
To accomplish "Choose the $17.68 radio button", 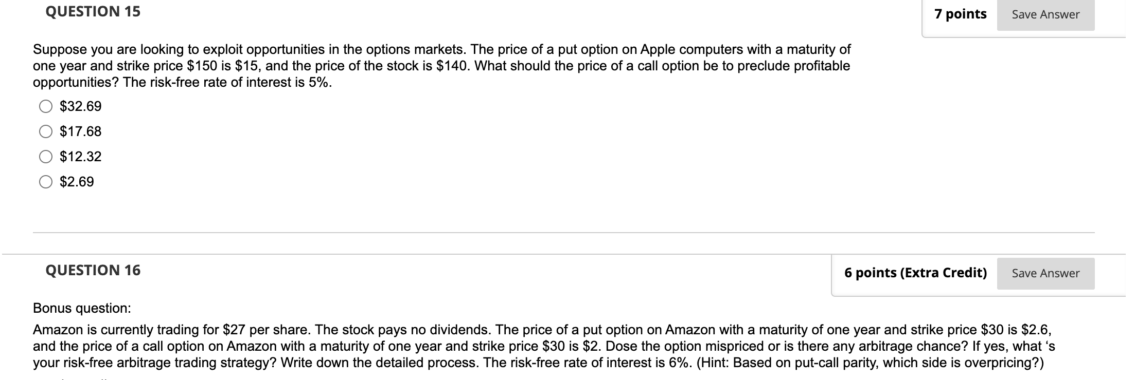I will pos(46,131).
